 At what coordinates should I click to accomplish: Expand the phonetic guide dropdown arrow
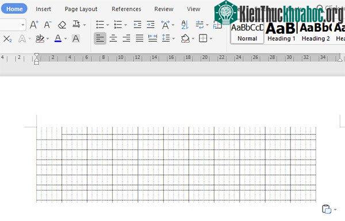(85, 25)
